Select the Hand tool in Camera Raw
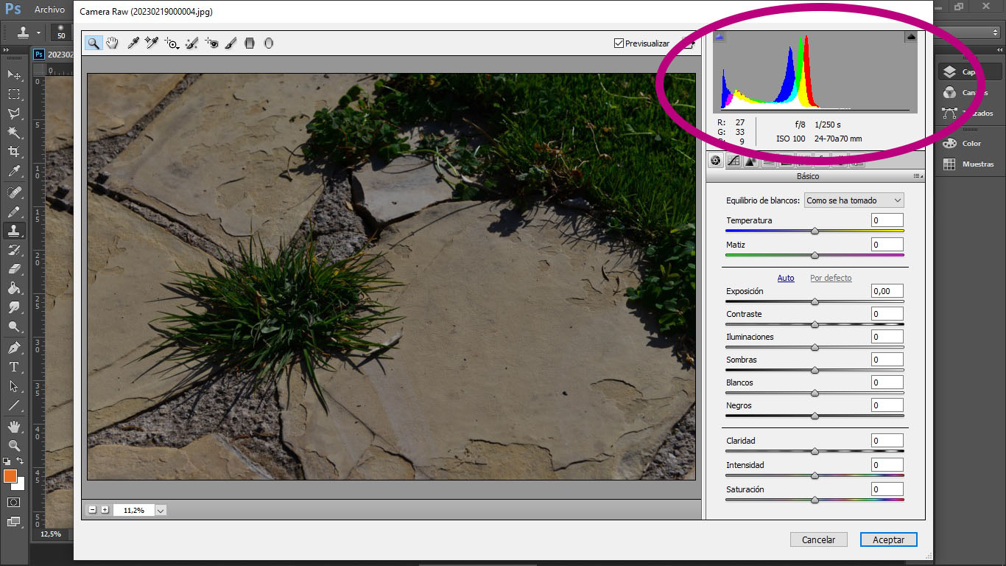Image resolution: width=1006 pixels, height=566 pixels. click(x=112, y=43)
